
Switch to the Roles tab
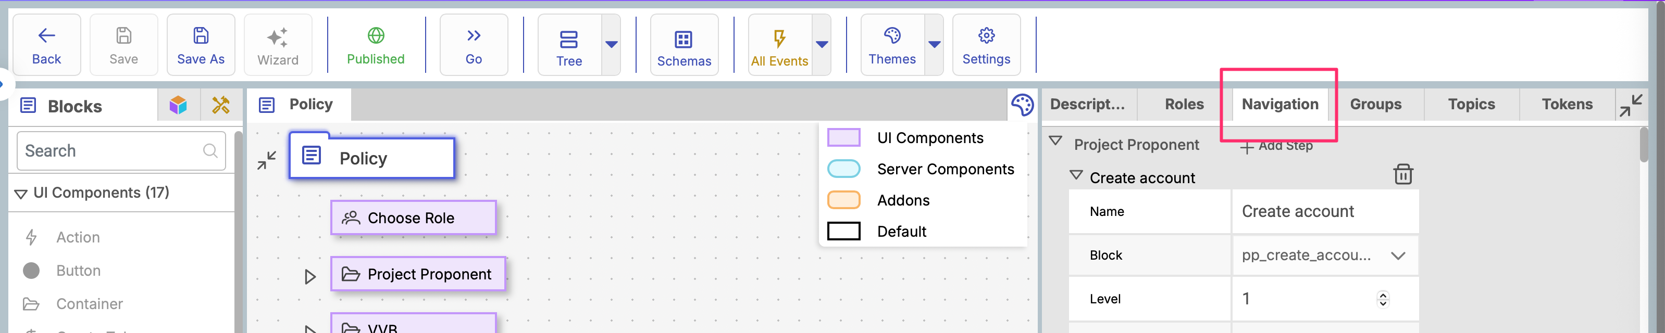tap(1184, 105)
